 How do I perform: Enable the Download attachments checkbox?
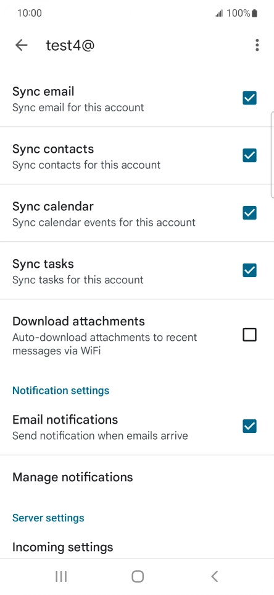click(x=249, y=335)
